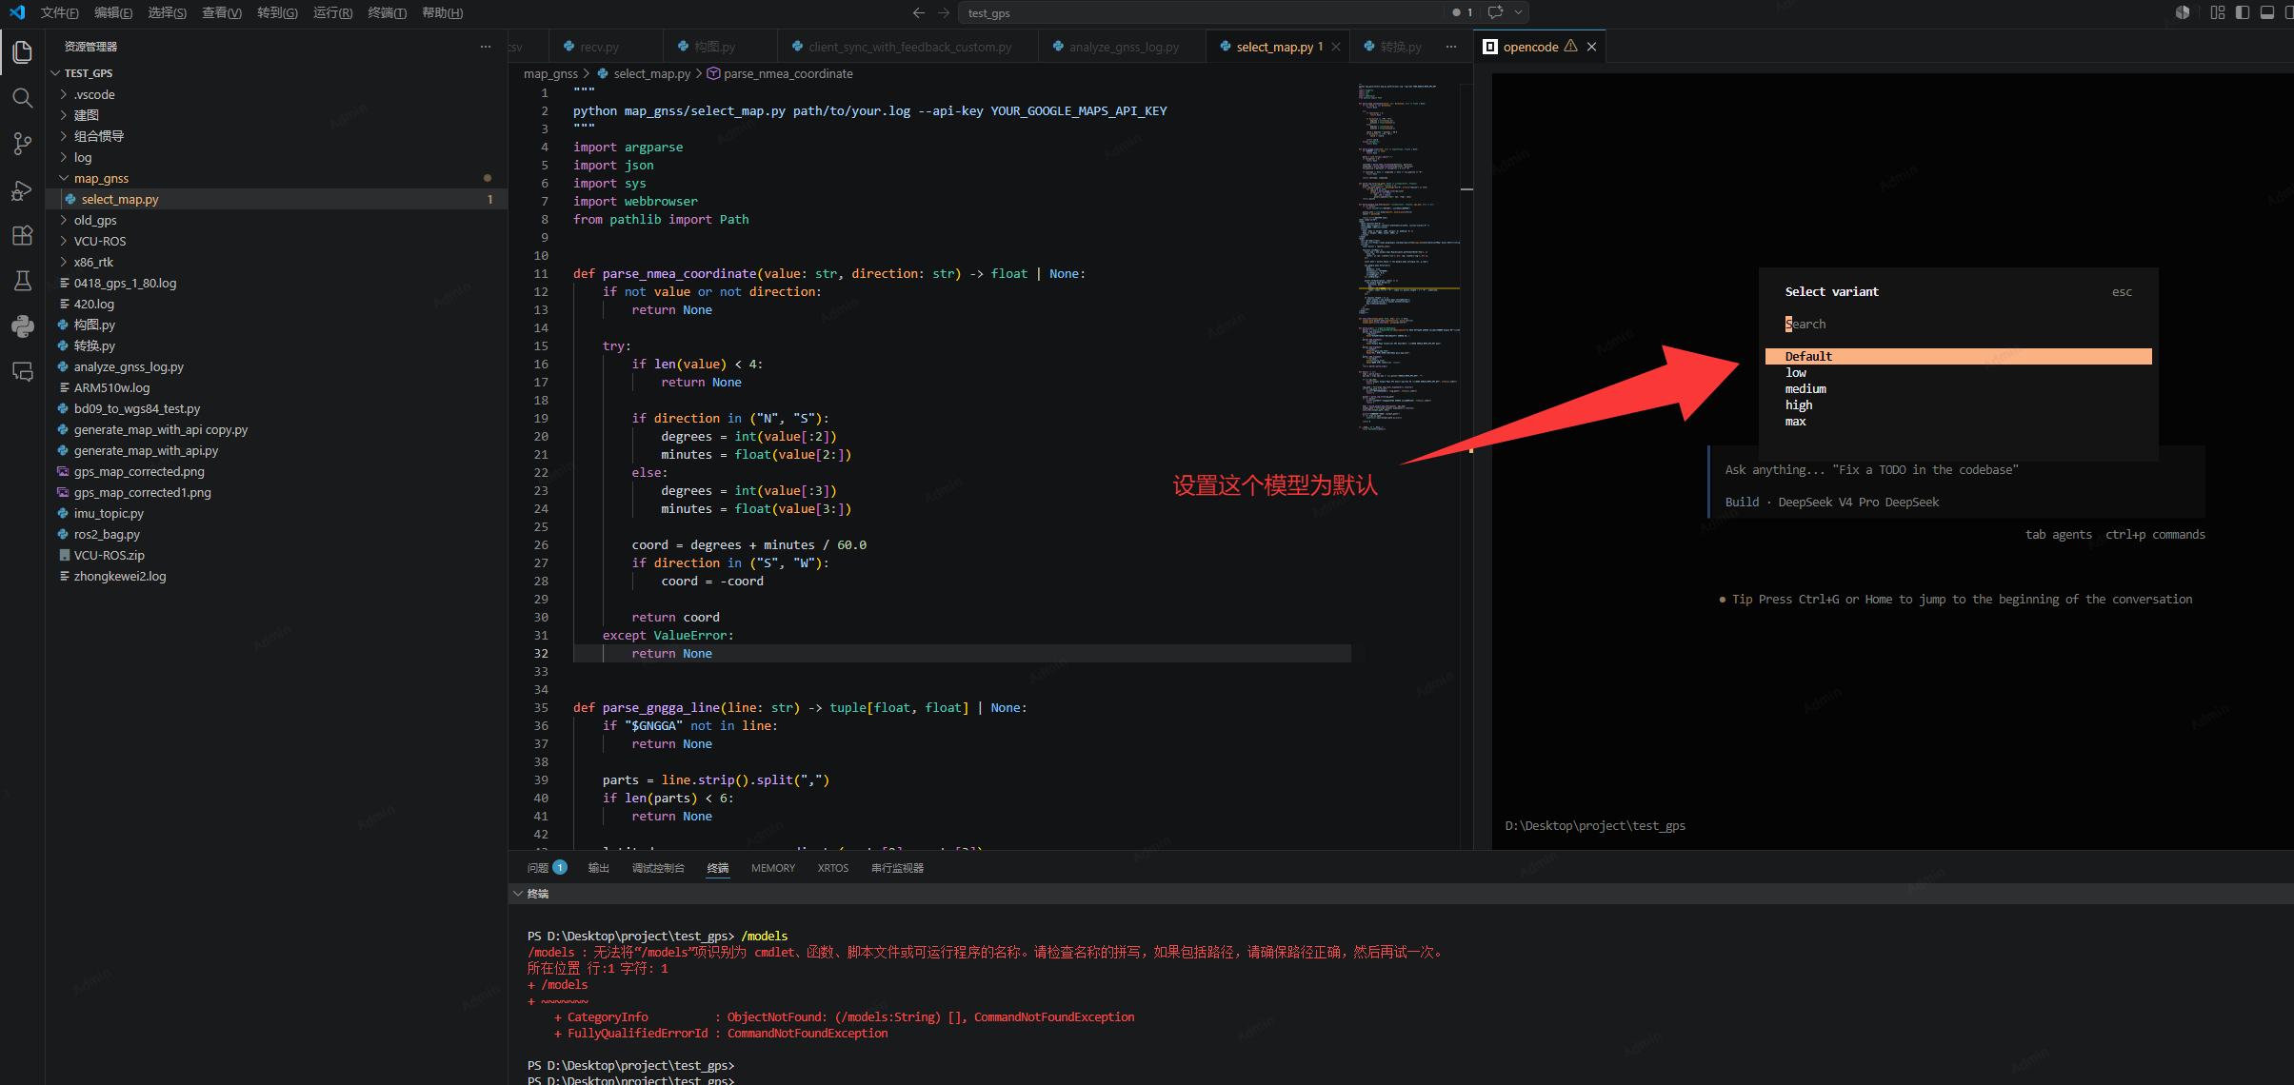
Task: Open the chat comments view icon
Action: pos(23,372)
